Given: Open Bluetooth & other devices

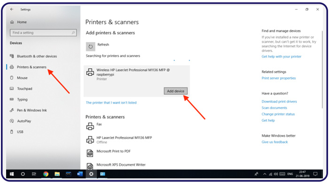Looking at the screenshot, I should [x=33, y=56].
